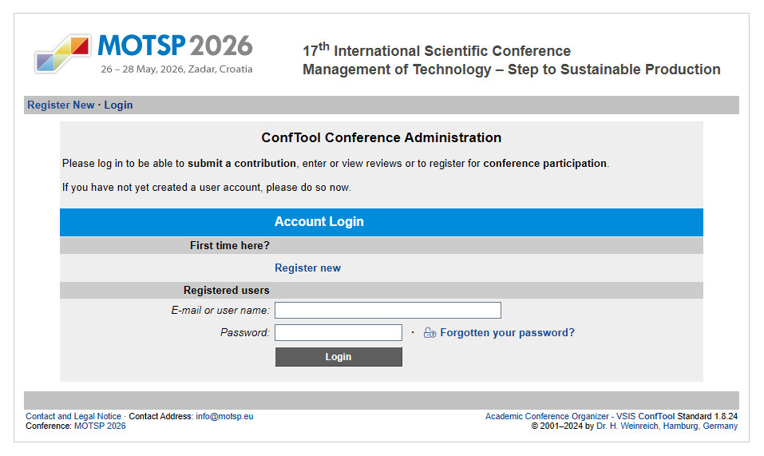Screen dimensions: 764x456
Task: Open Contact and Legal Notice in footer
Action: point(73,417)
